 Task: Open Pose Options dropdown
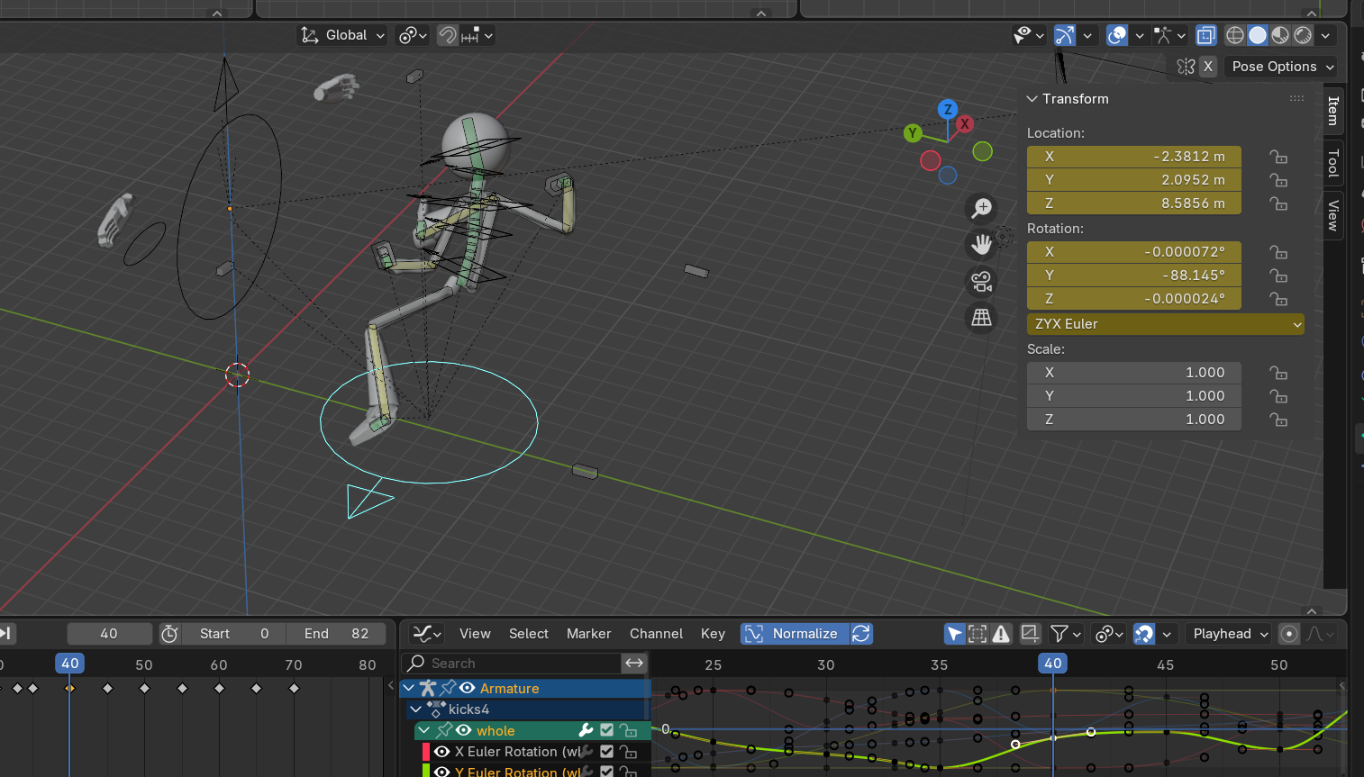[x=1283, y=67]
